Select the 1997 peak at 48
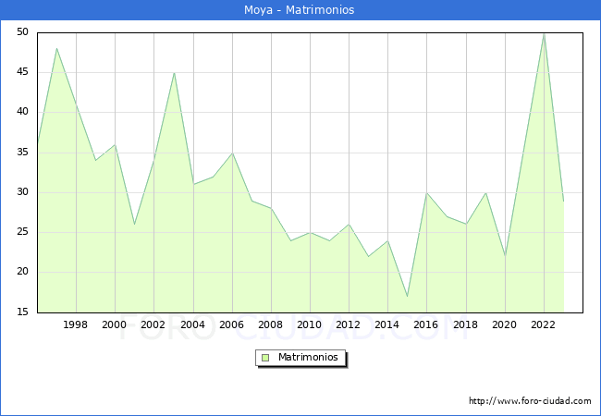This screenshot has height=416, width=601. [x=56, y=49]
